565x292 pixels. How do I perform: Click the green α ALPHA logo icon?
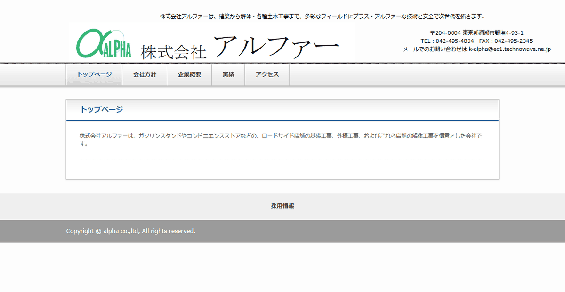pyautogui.click(x=104, y=43)
